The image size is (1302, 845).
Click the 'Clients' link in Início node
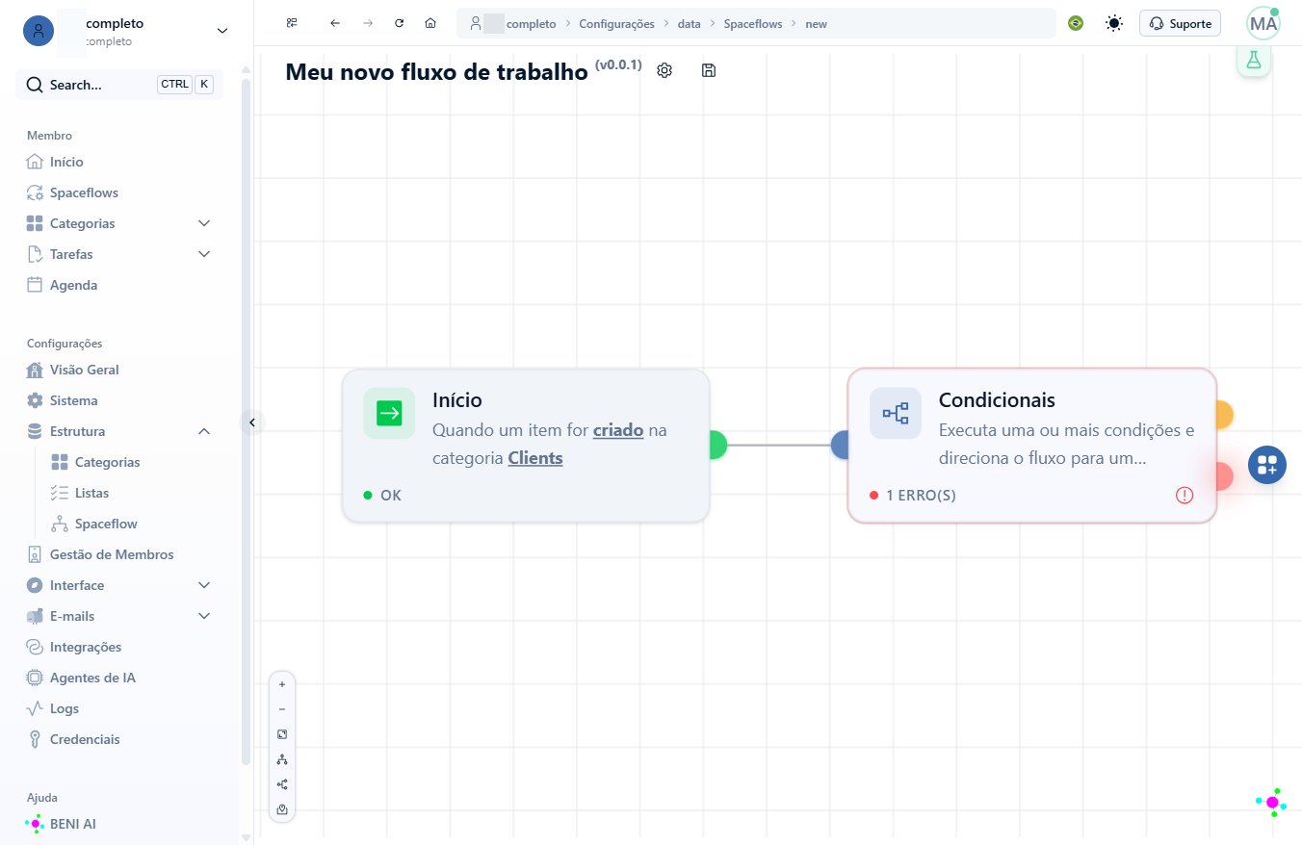pos(535,458)
